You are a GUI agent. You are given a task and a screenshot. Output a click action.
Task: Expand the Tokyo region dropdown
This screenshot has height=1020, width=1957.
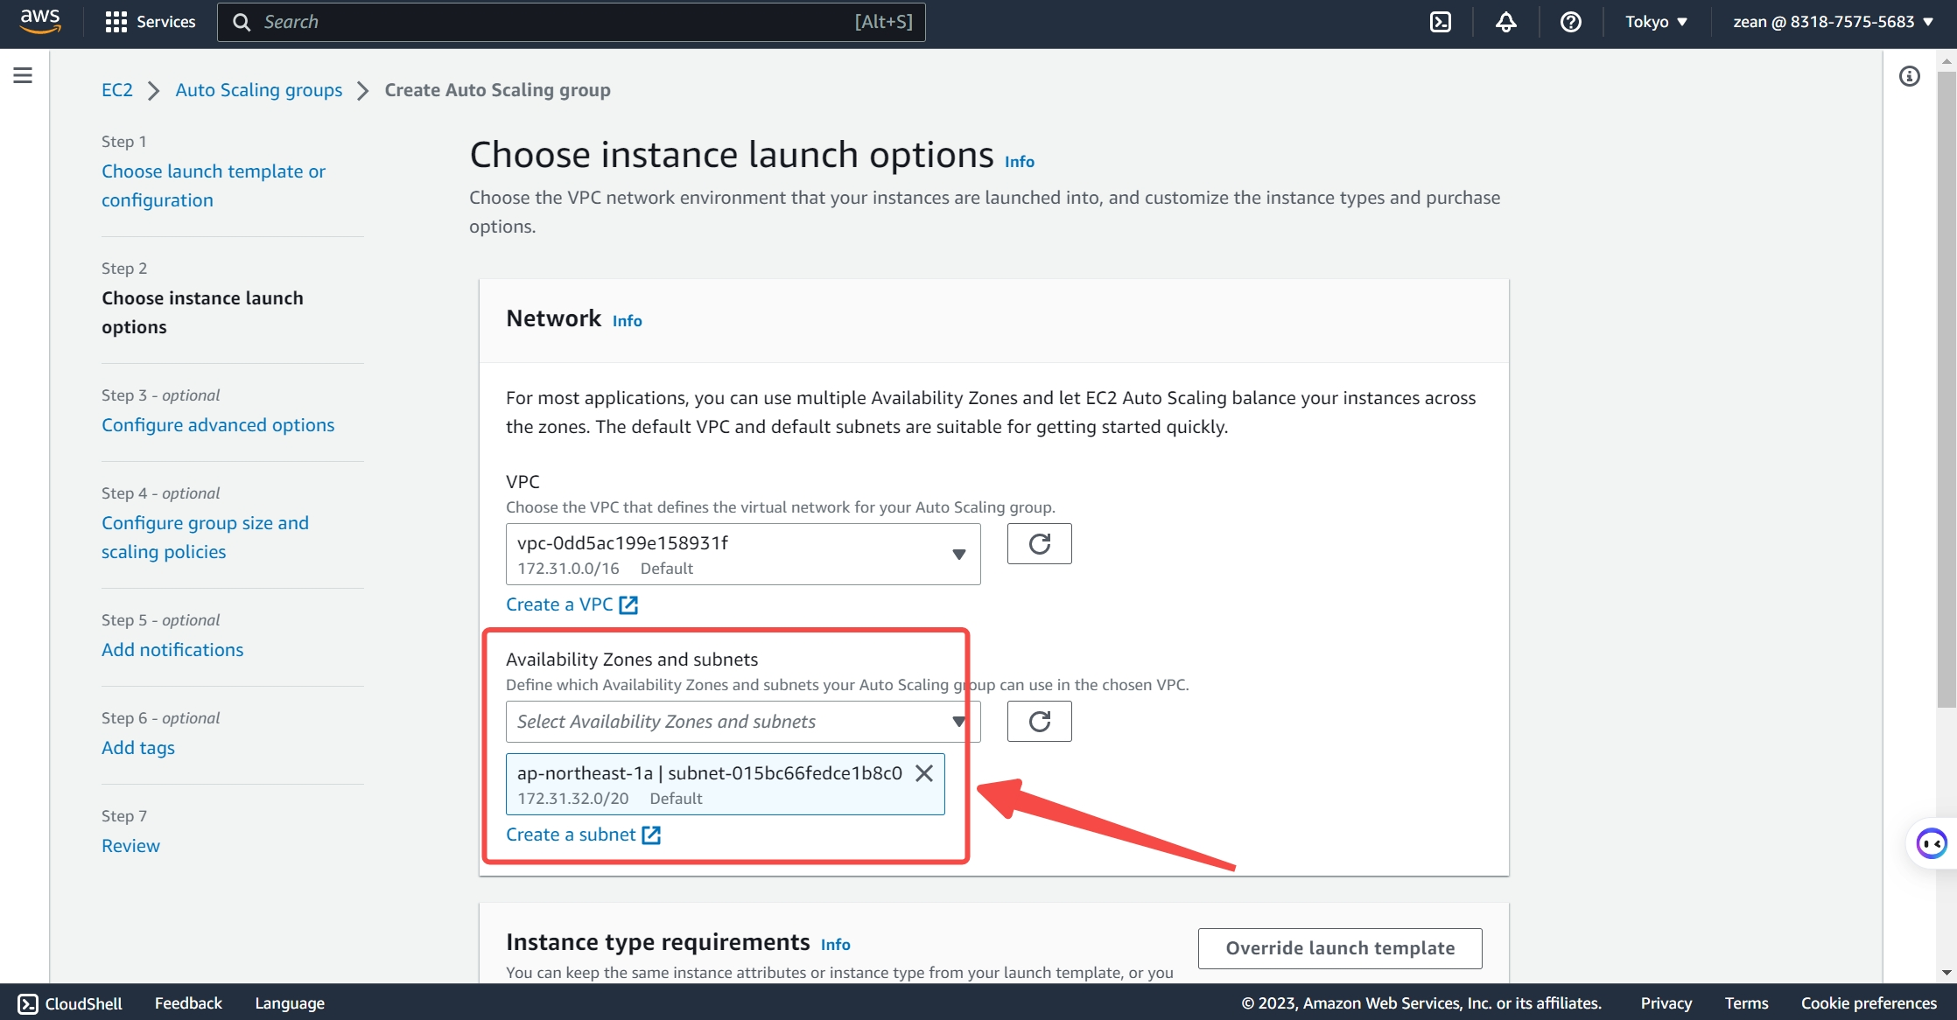tap(1656, 22)
